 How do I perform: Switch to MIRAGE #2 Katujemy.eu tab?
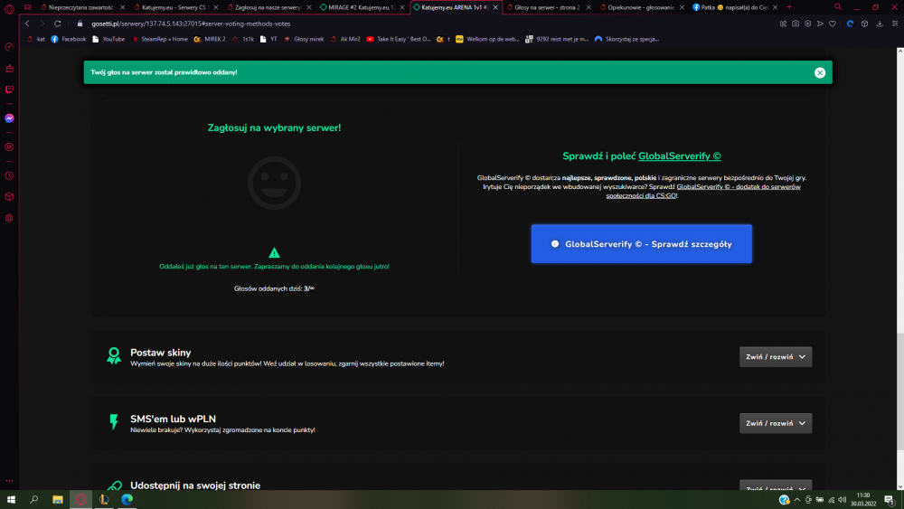[x=361, y=7]
